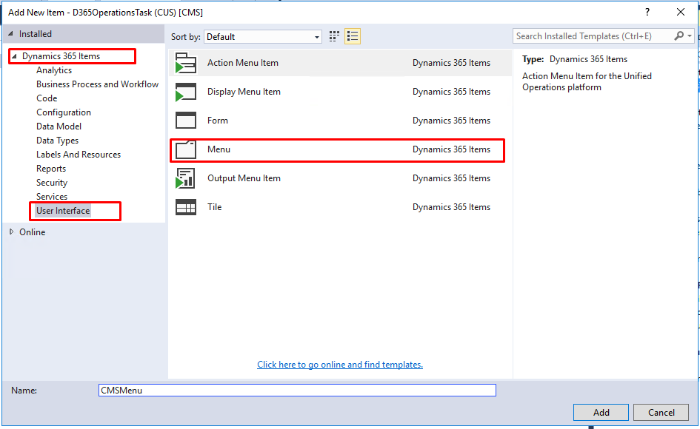The width and height of the screenshot is (700, 429).
Task: Select the Services category
Action: coord(52,197)
